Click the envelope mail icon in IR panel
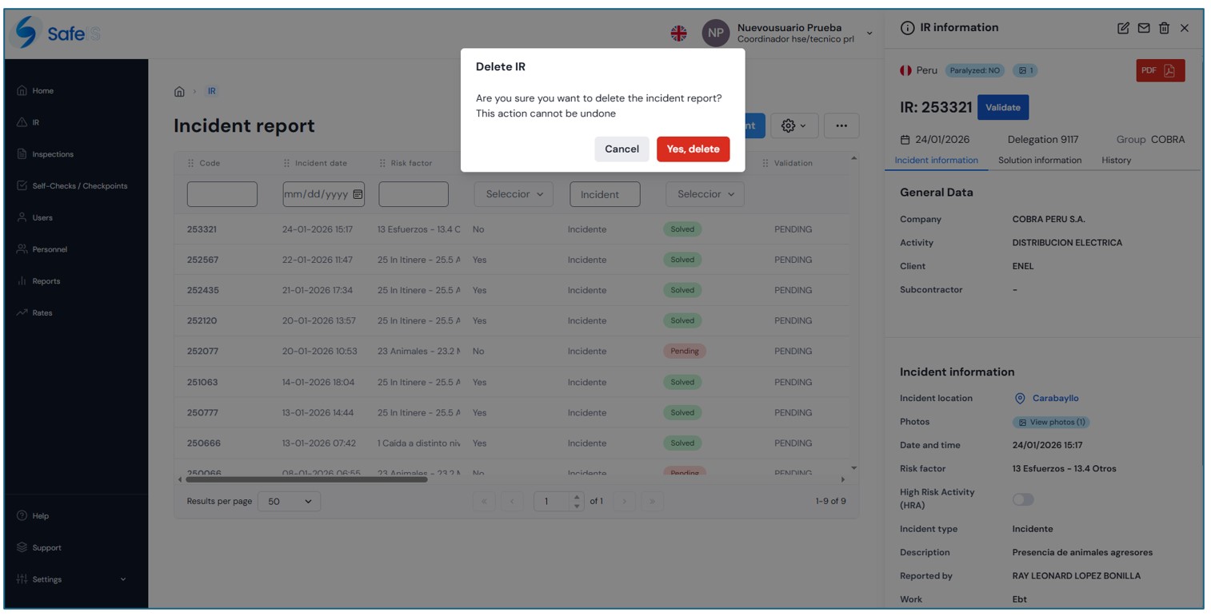The image size is (1211, 616). 1144,28
